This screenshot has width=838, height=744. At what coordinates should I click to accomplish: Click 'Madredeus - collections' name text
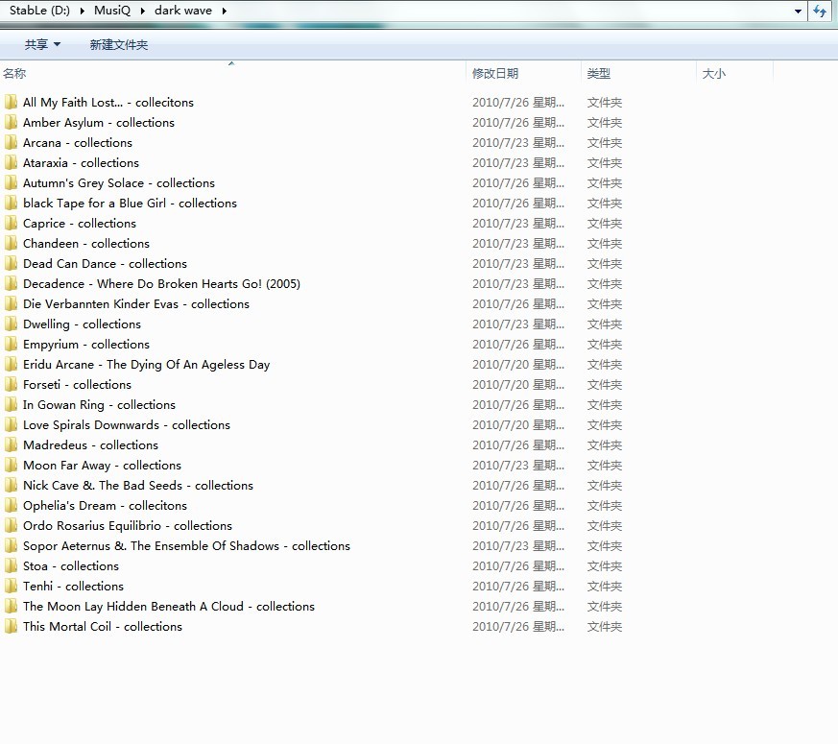tap(90, 445)
